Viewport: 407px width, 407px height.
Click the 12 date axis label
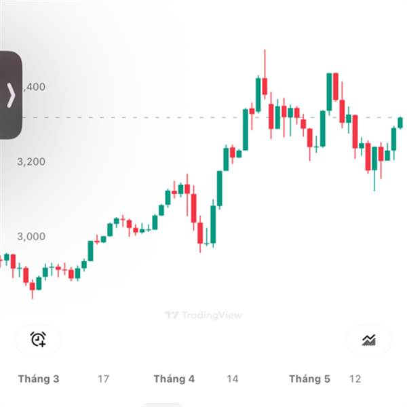tap(355, 379)
